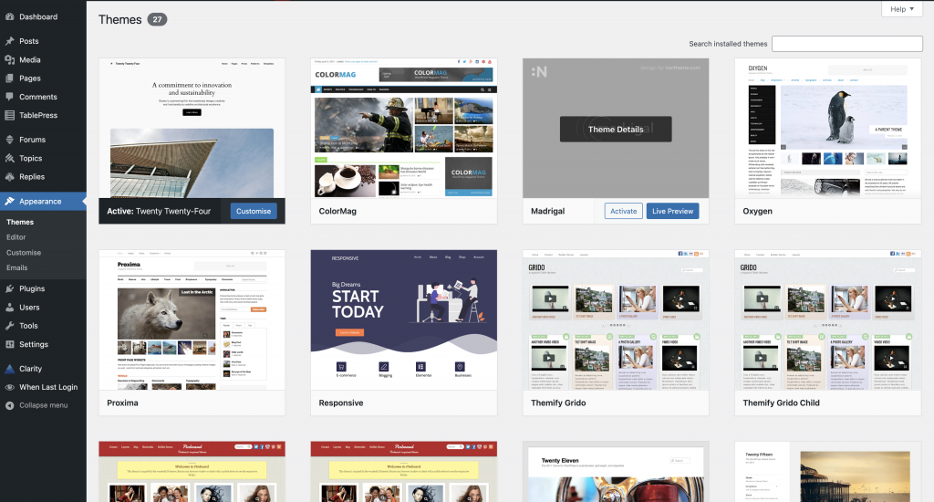Open the Emails submenu item

click(16, 267)
